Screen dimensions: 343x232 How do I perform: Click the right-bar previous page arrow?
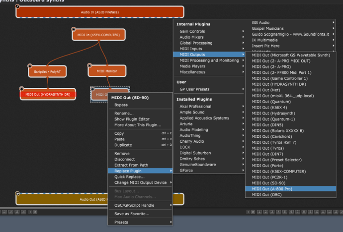pyautogui.click(x=248, y=212)
